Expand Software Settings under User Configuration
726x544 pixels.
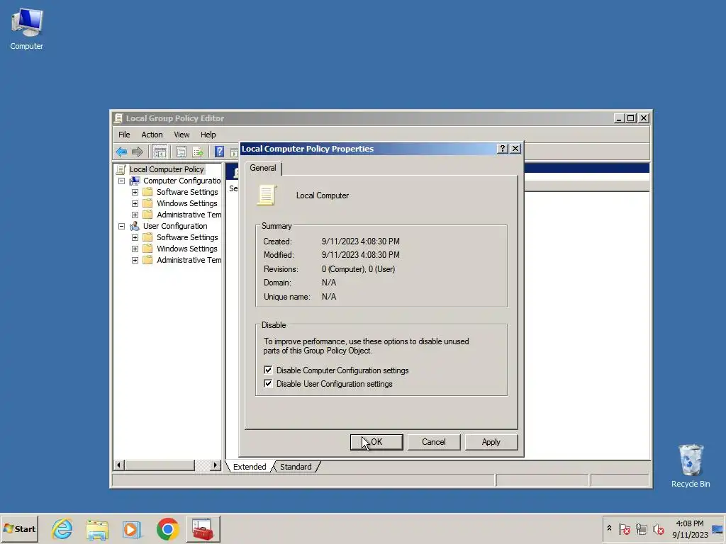point(135,237)
